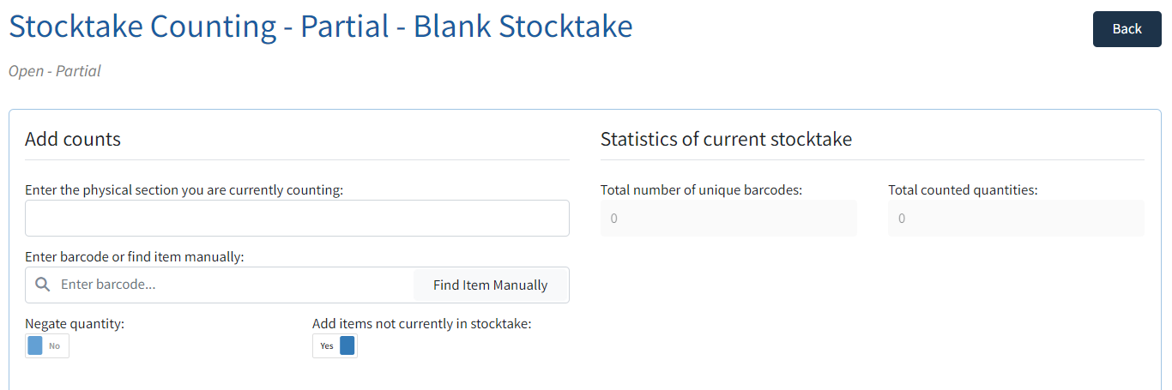Image resolution: width=1172 pixels, height=390 pixels.
Task: Click the Add items not currently in stocktake label
Action: point(422,324)
